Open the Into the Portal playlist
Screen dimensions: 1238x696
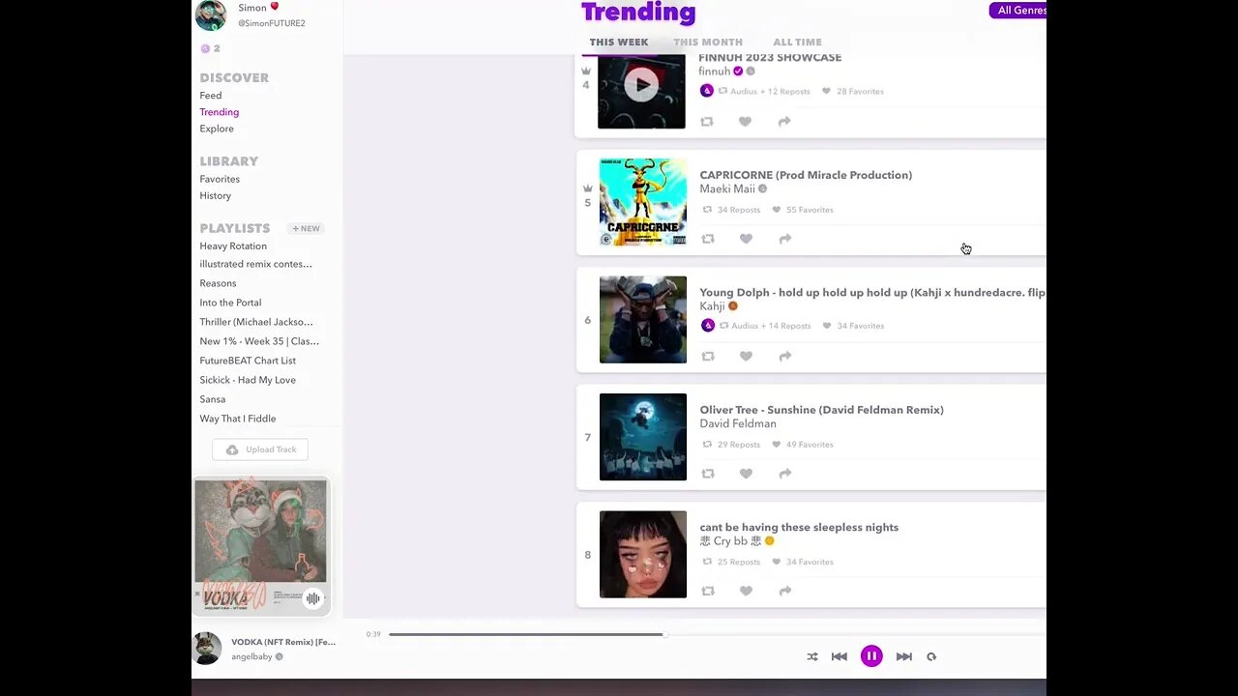click(x=230, y=303)
